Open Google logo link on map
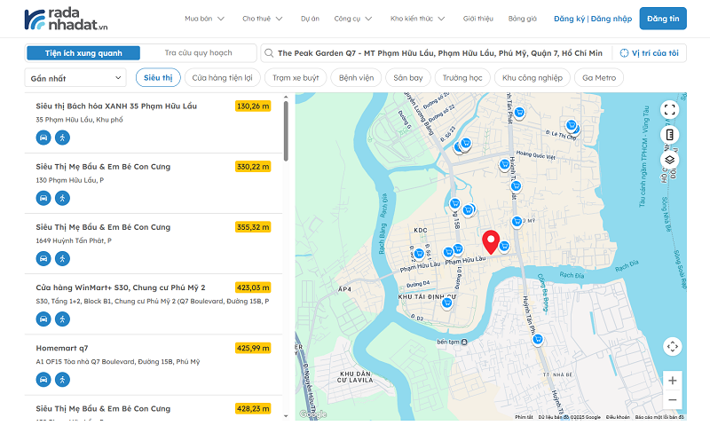The width and height of the screenshot is (710, 433). 312,414
